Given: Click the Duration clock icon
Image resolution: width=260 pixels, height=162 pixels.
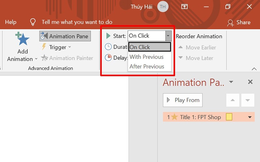Looking at the screenshot, I should (x=108, y=47).
